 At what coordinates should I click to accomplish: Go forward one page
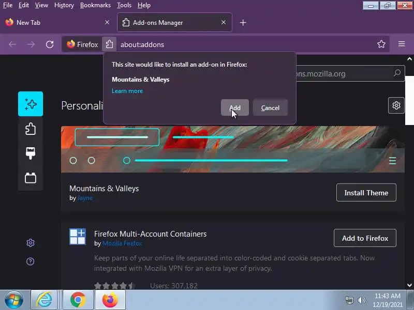point(31,44)
